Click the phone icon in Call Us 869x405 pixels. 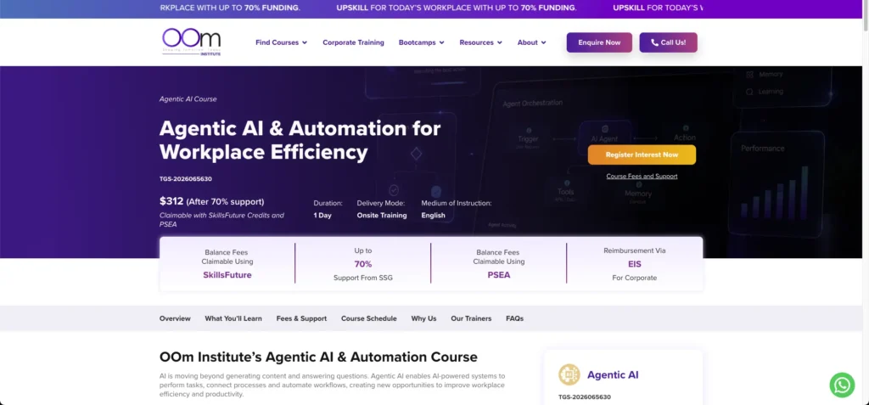pyautogui.click(x=654, y=42)
